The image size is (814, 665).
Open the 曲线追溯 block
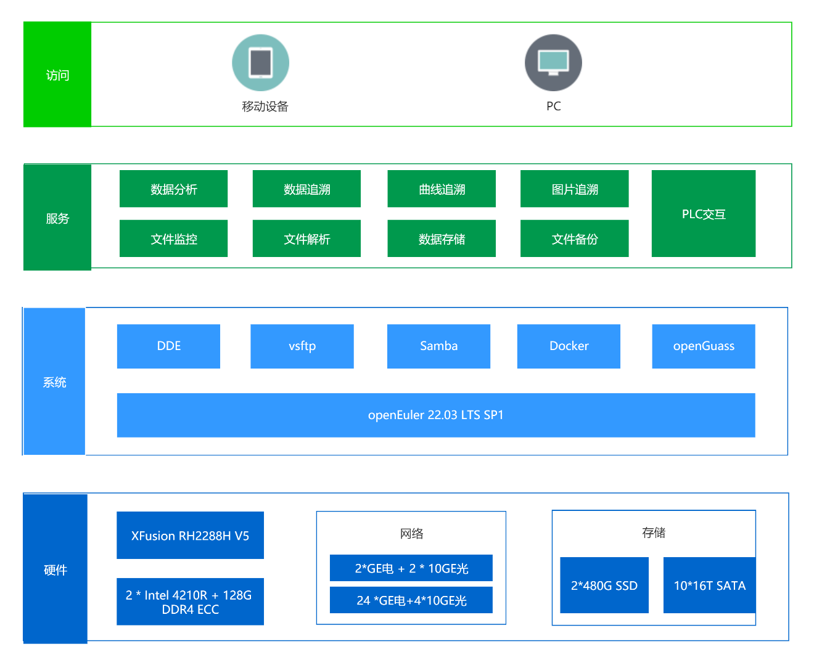(x=442, y=189)
